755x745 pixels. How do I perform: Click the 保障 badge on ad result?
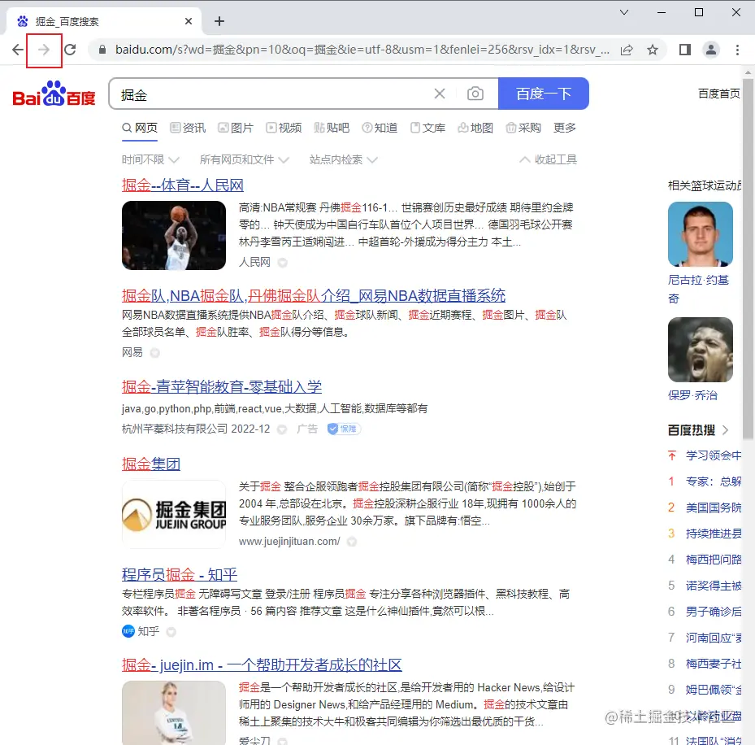pyautogui.click(x=344, y=429)
